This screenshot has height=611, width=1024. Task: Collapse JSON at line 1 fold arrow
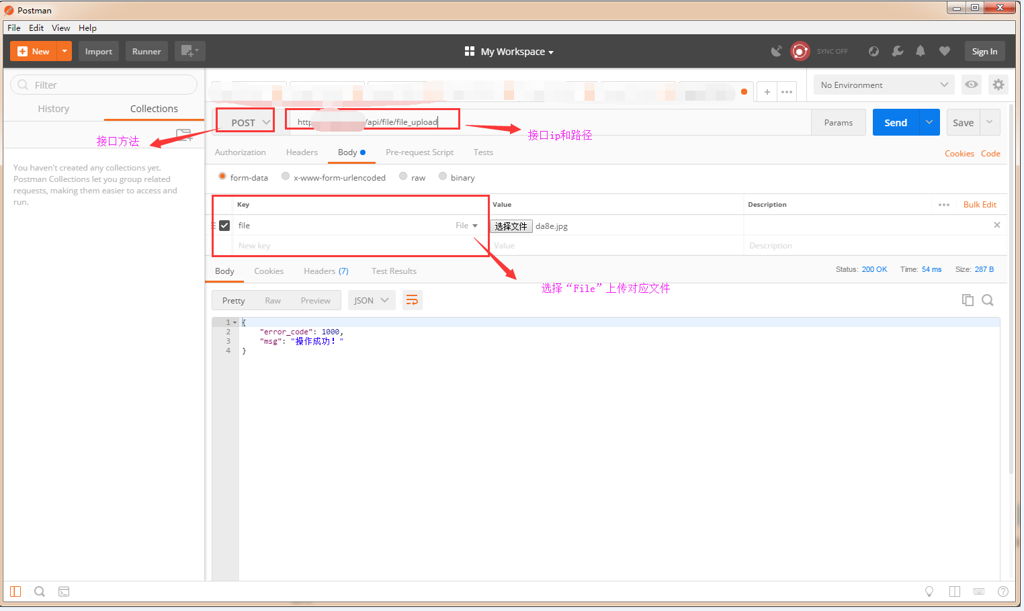click(x=234, y=322)
